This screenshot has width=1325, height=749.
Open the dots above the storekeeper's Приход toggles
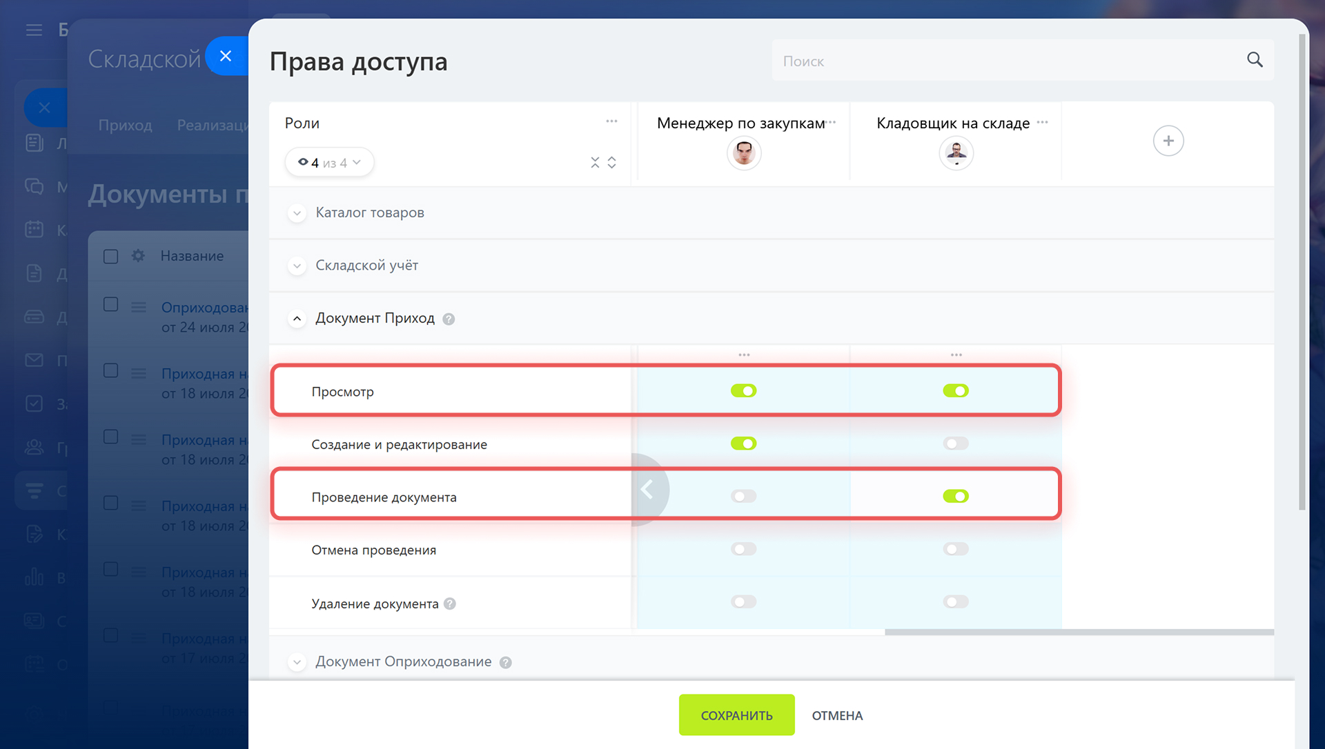[956, 354]
